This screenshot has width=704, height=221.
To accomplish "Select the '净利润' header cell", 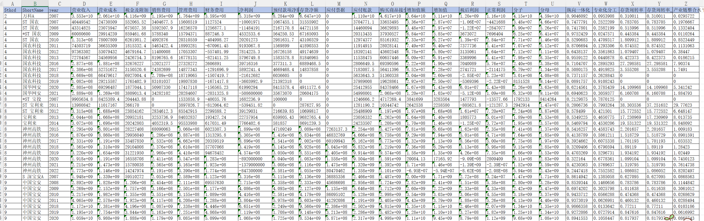I will pos(255,10).
